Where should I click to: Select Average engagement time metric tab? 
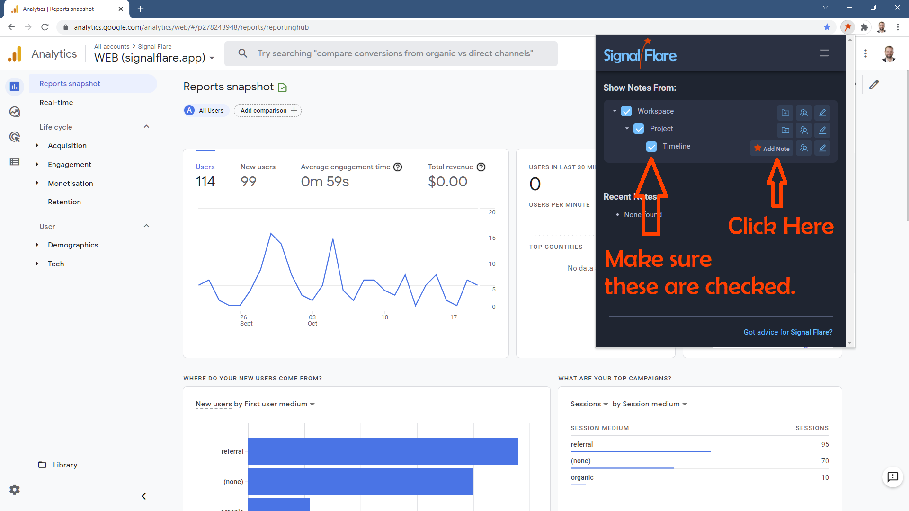351,176
